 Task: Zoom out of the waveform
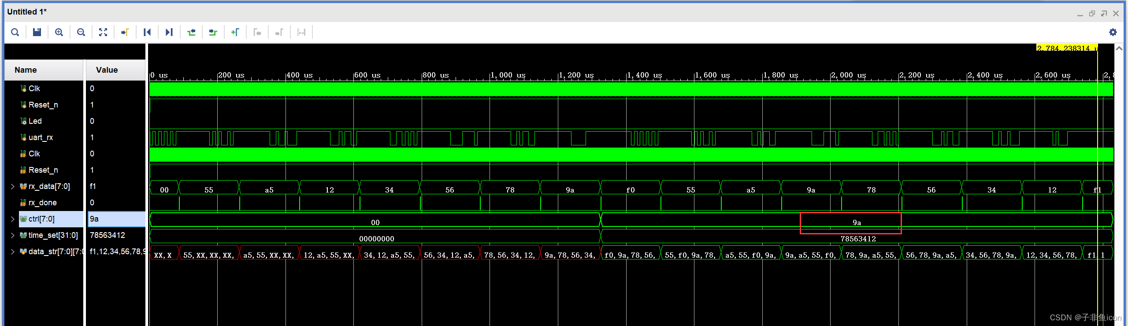[x=81, y=32]
